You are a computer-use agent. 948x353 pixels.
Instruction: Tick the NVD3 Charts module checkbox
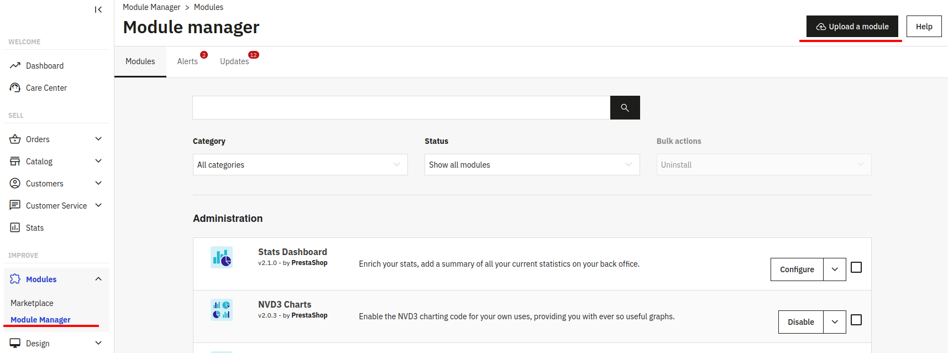[856, 320]
